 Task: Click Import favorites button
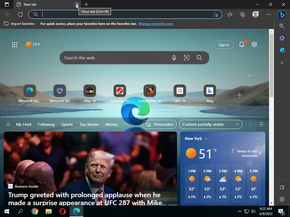pyautogui.click(x=19, y=24)
